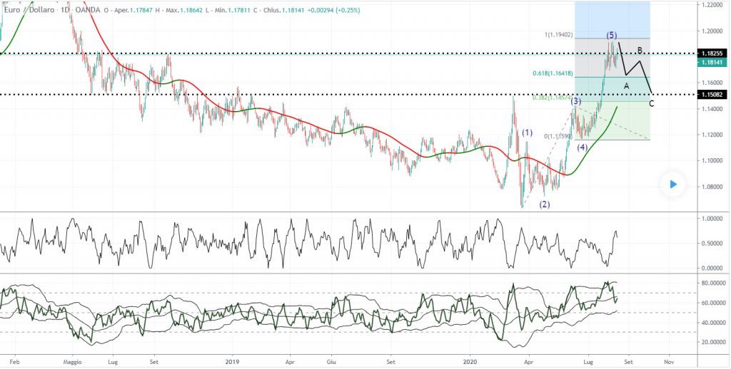Select the wave (3) label
Viewport: 731px width, 369px height.
(x=576, y=101)
